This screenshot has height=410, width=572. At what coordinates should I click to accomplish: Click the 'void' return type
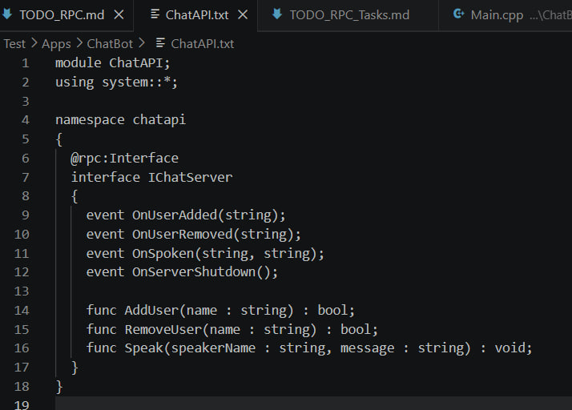click(510, 348)
